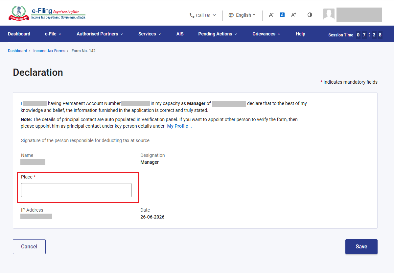Open the My Profile link
The height and width of the screenshot is (273, 394).
click(x=177, y=126)
